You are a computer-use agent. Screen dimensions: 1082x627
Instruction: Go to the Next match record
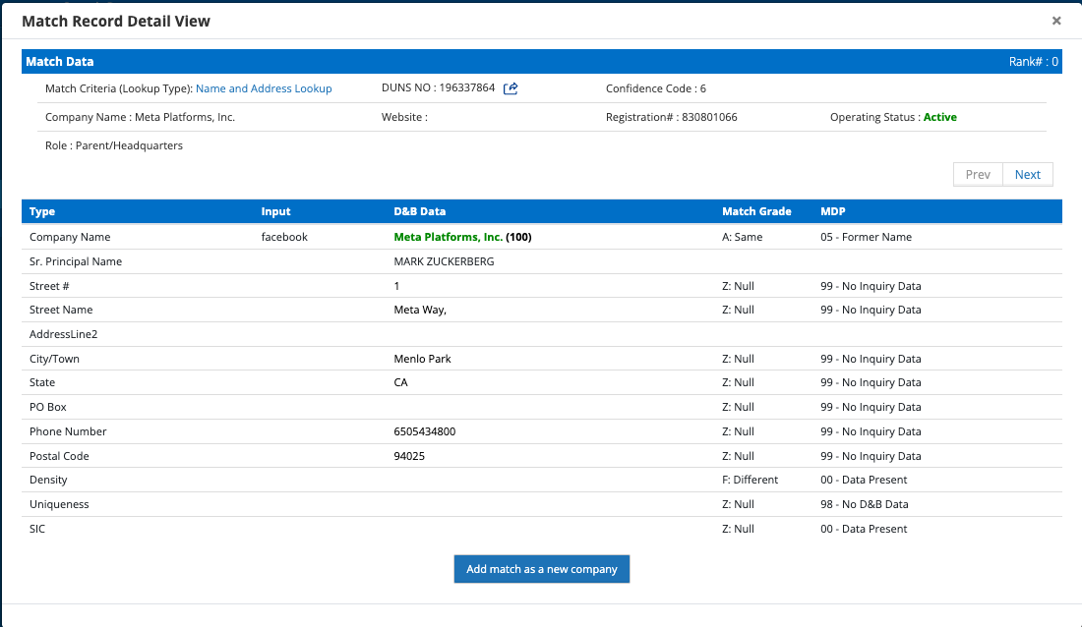tap(1028, 175)
